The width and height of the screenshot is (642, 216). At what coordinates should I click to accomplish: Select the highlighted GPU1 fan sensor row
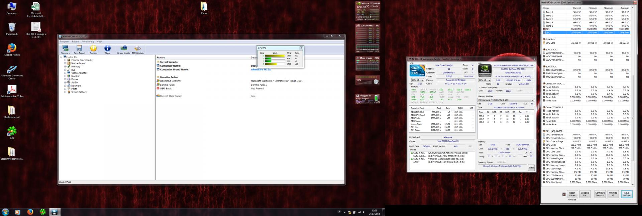(x=586, y=33)
